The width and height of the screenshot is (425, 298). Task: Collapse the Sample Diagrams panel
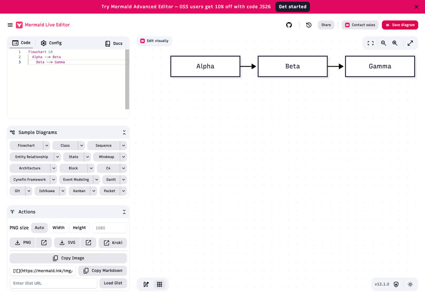(124, 132)
